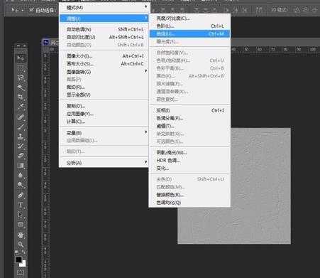Select the Path Selection tool
The width and height of the screenshot is (320, 278).
(x=21, y=215)
